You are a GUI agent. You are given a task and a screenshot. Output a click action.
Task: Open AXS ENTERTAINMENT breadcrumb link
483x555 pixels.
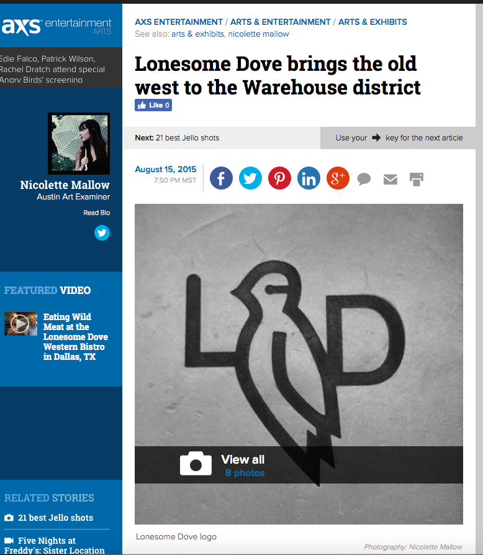click(x=179, y=22)
